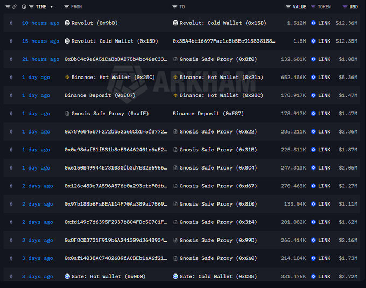Open recipient Revolut: Cold Wallet (0x15D) in first row
Viewport: 366px width, 288px height.
pos(223,23)
